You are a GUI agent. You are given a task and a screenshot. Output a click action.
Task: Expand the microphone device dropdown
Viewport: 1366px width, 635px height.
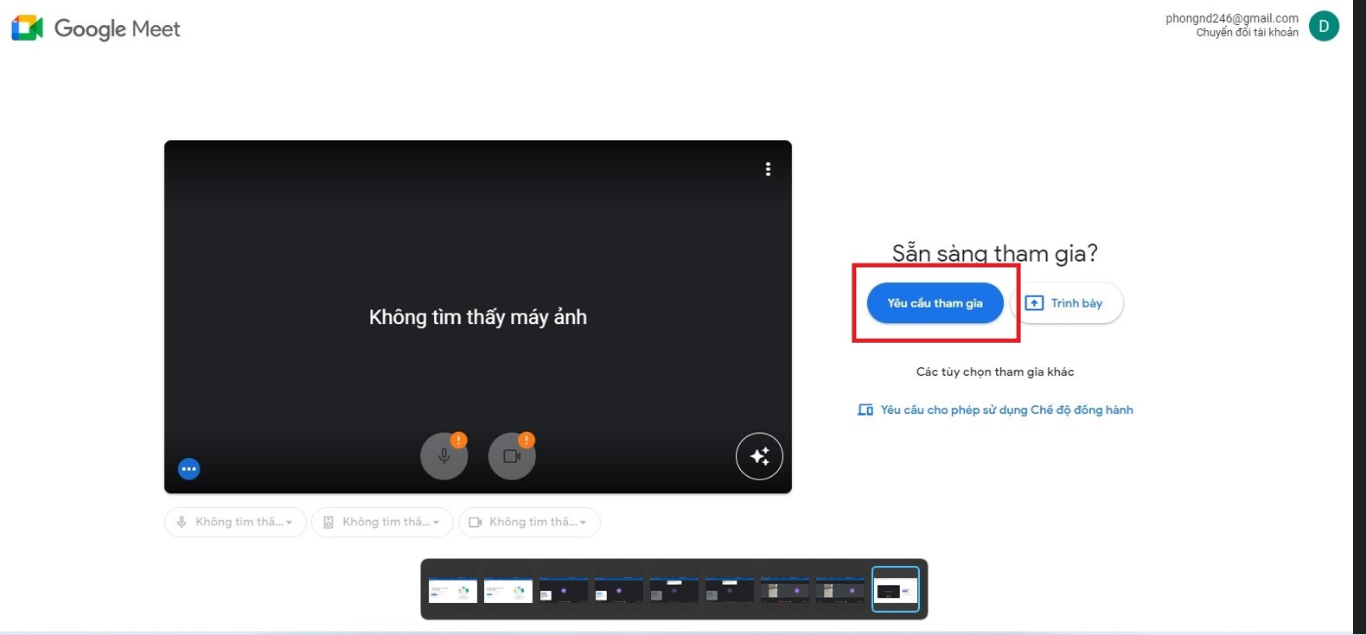(x=235, y=522)
